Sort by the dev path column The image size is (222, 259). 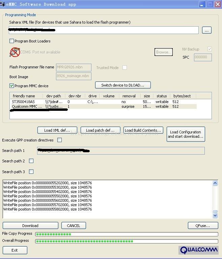[54, 96]
